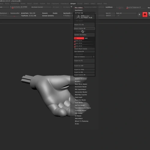Click Check Mesh Volume
This screenshot has height=150, width=150.
84,49
